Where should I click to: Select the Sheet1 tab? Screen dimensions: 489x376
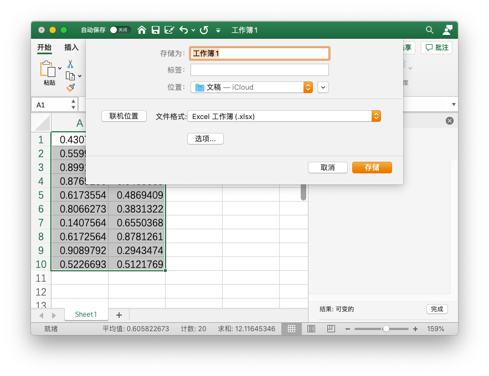tap(86, 315)
